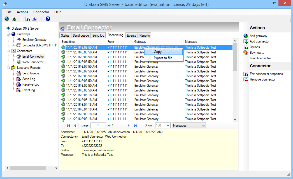This screenshot has width=293, height=179.
Task: Click the Edit connector properties icon
Action: click(246, 74)
